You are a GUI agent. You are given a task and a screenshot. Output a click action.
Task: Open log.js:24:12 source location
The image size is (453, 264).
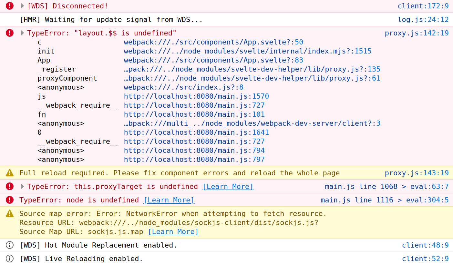pos(423,19)
